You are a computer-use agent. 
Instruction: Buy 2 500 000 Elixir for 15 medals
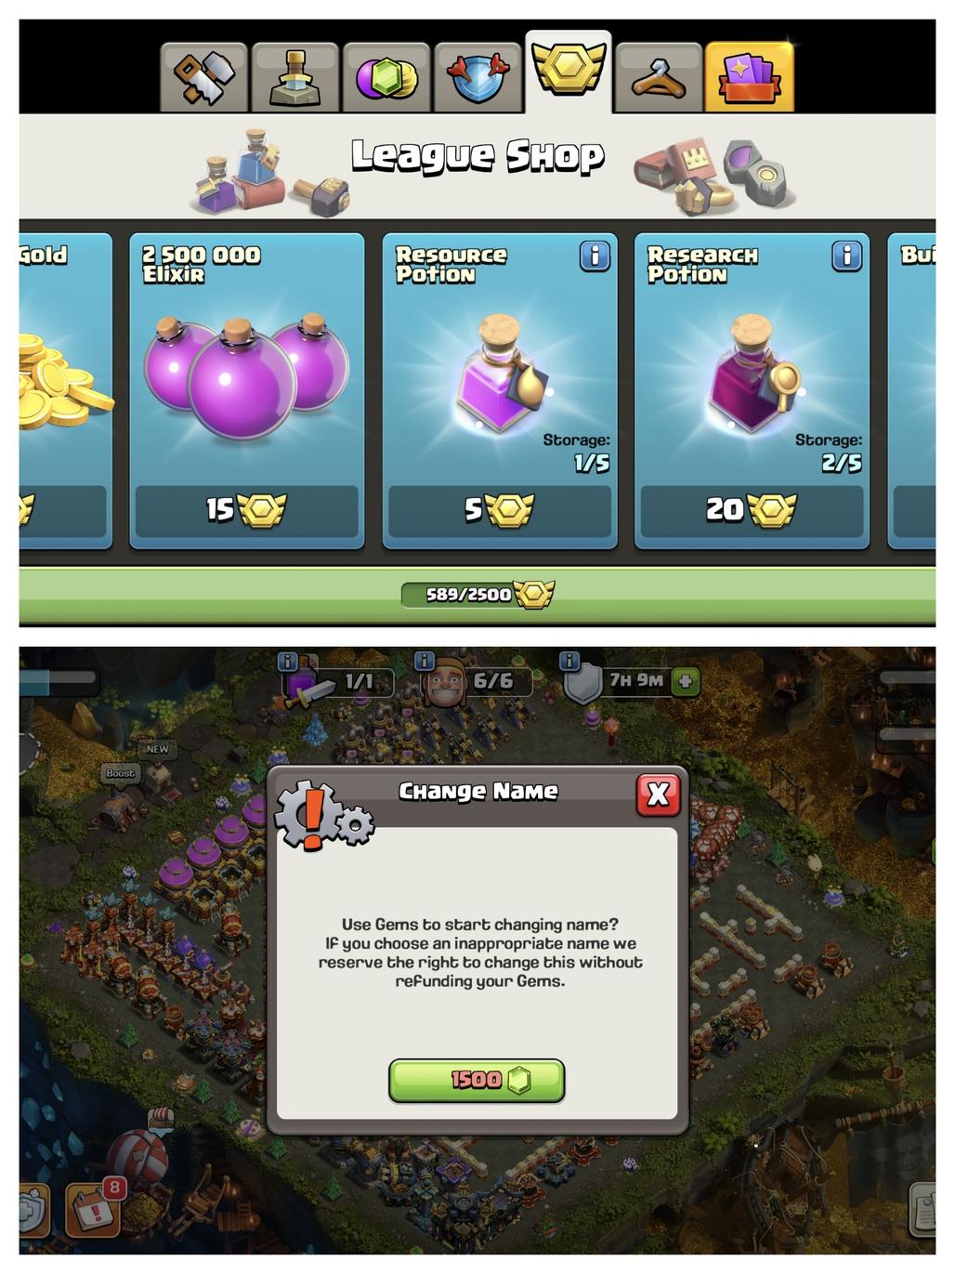point(246,509)
